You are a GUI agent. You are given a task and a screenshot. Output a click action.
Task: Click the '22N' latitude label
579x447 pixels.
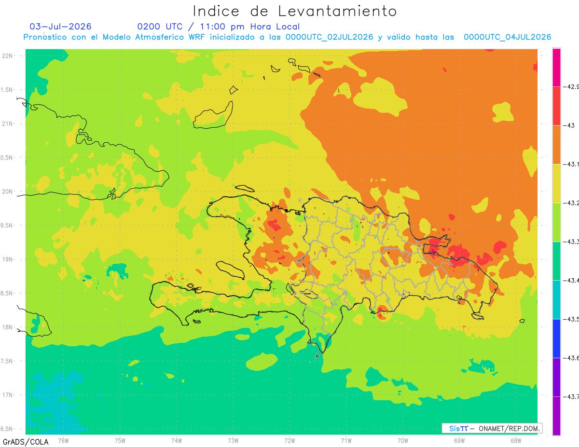[x=8, y=56]
